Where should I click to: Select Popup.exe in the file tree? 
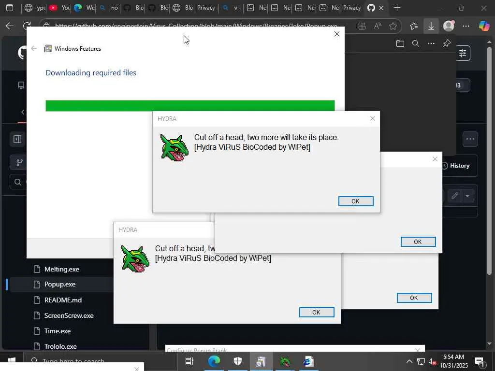pos(60,284)
